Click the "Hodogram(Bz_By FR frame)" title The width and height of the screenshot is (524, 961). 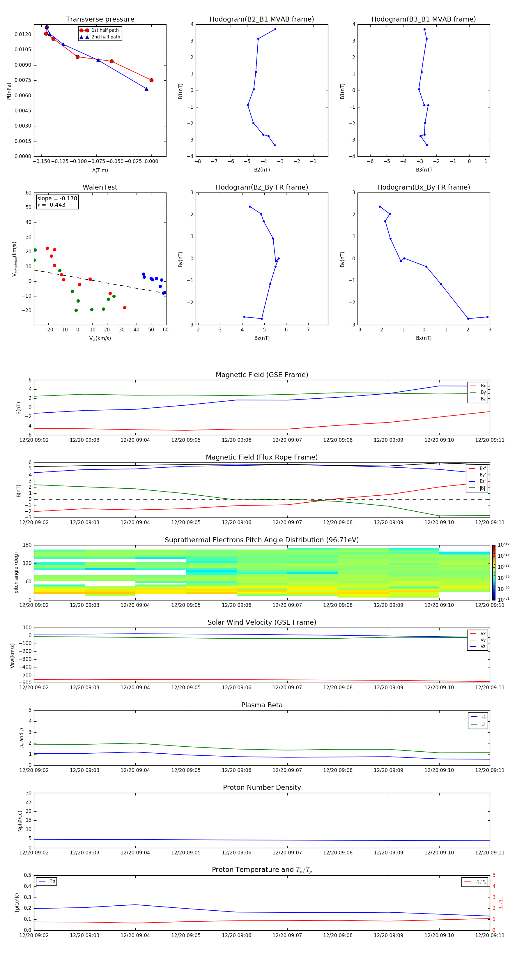point(262,187)
